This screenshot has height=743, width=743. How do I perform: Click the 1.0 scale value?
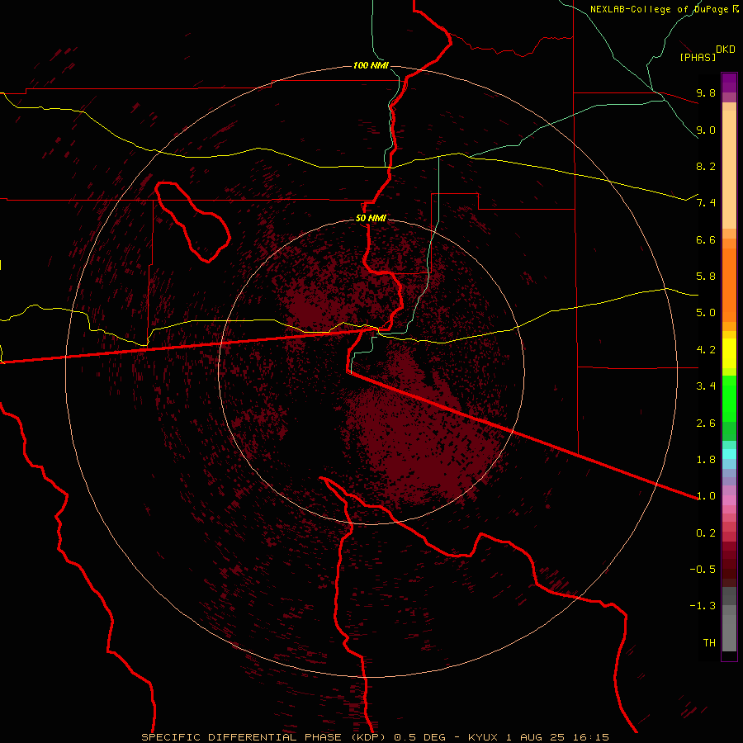[x=706, y=496]
